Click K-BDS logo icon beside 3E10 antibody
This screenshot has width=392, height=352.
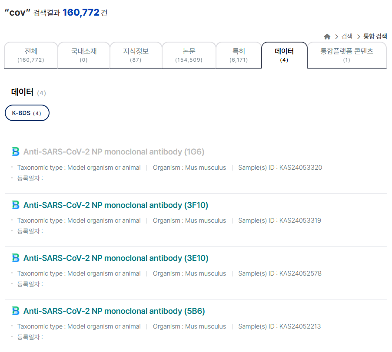click(x=16, y=258)
